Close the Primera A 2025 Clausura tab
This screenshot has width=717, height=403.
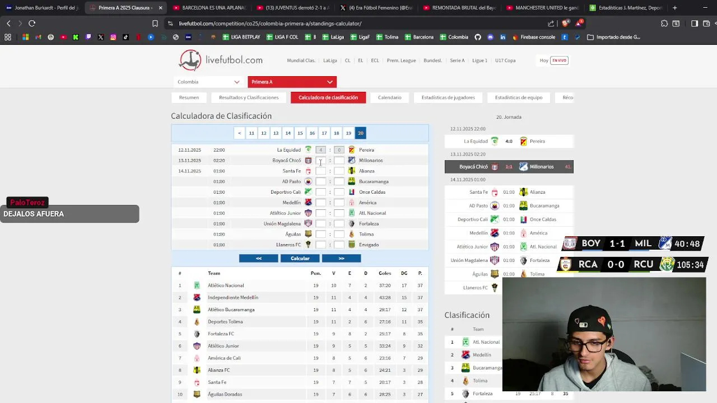click(160, 8)
